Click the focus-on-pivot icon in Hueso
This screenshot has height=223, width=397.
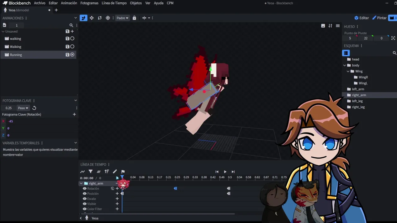pyautogui.click(x=393, y=38)
